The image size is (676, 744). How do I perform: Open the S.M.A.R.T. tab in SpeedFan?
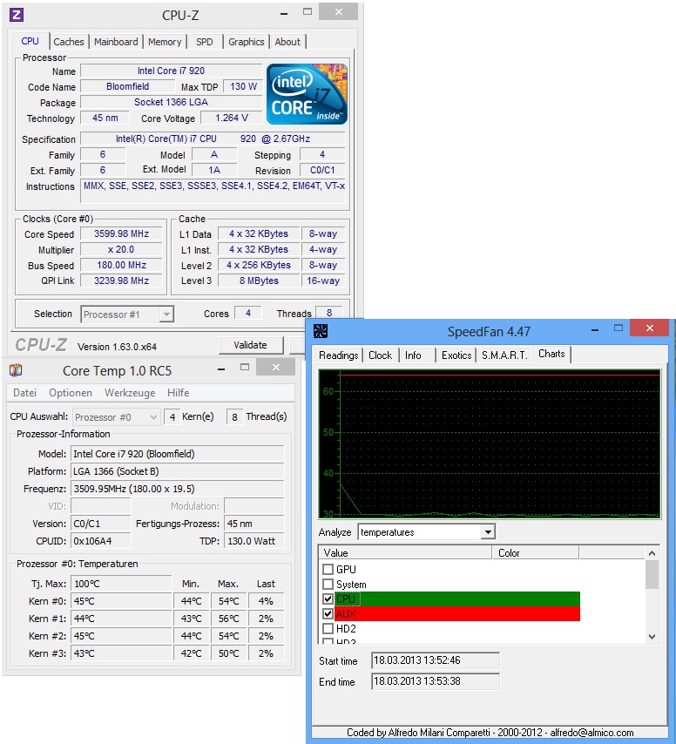tap(504, 355)
